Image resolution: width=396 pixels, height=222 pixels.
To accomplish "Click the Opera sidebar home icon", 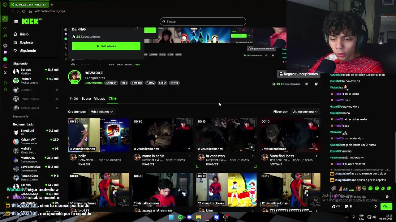I will [5, 19].
